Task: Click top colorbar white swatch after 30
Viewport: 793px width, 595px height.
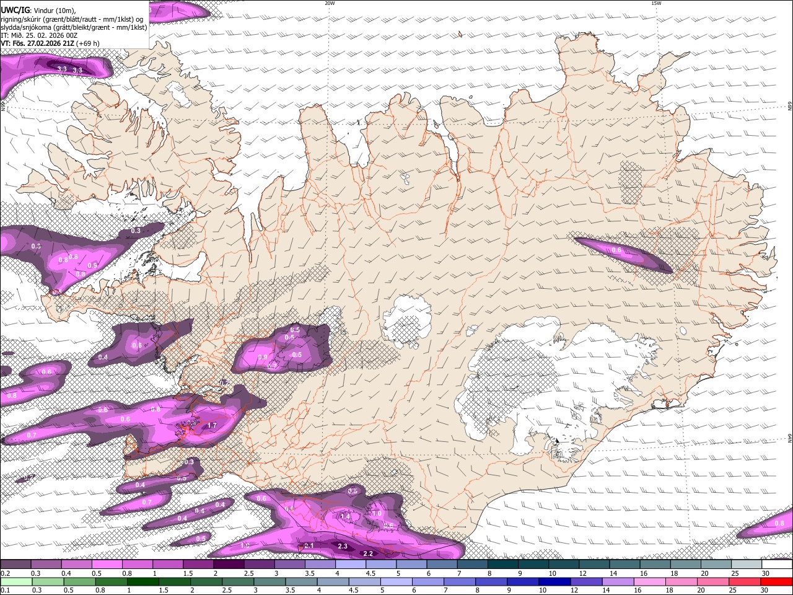Action: click(x=777, y=564)
